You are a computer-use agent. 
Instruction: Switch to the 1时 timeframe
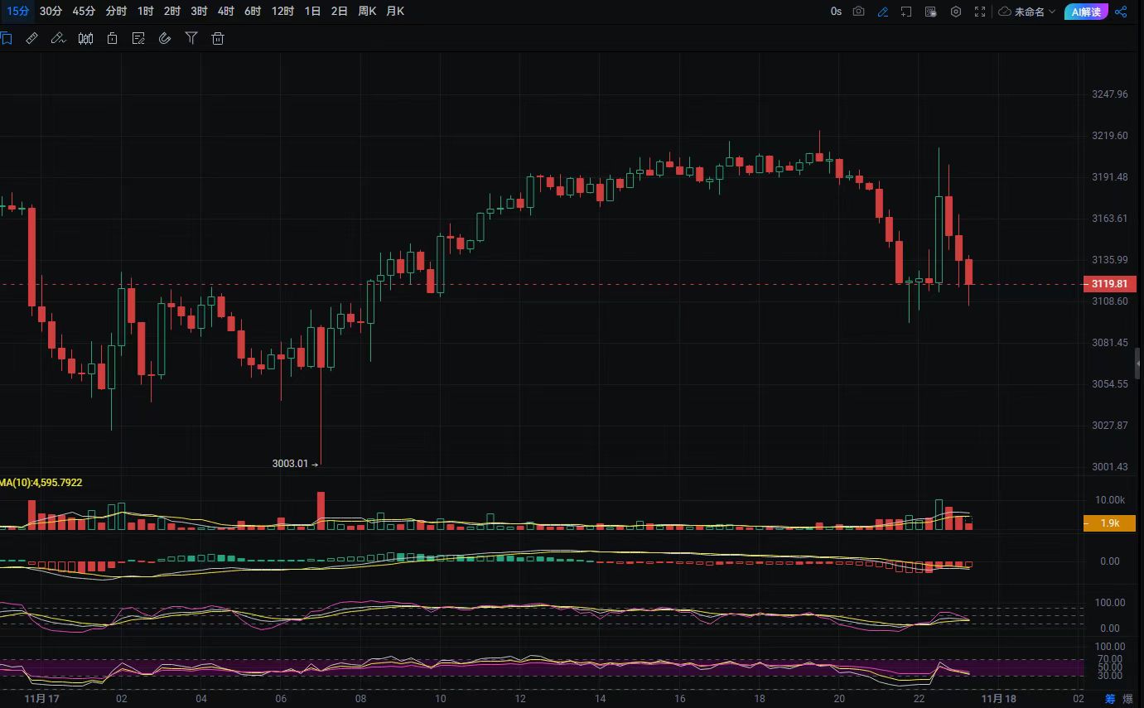pyautogui.click(x=146, y=12)
